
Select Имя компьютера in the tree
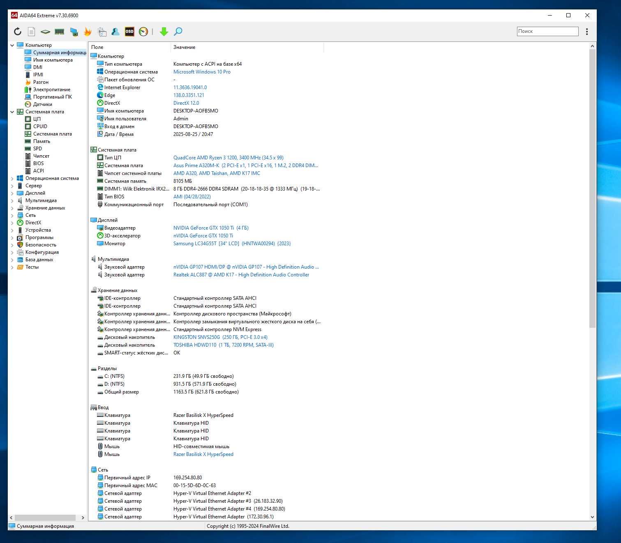pos(53,60)
